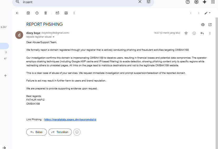The width and height of the screenshot is (218, 149).
Task: Click the in:sent search field
Action: 79,2
